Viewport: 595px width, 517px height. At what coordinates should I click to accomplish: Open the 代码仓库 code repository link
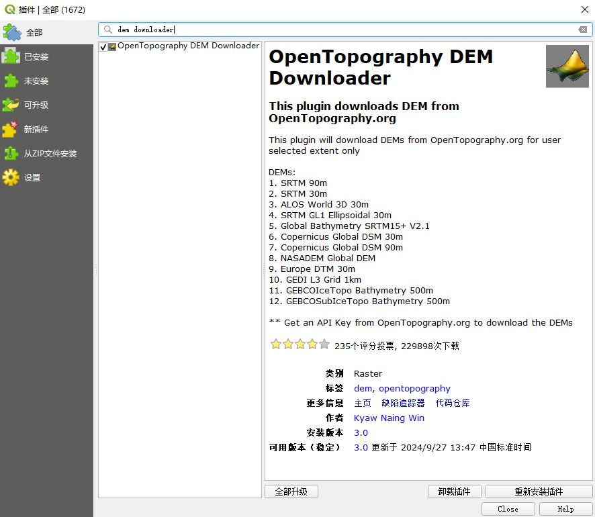pos(453,403)
